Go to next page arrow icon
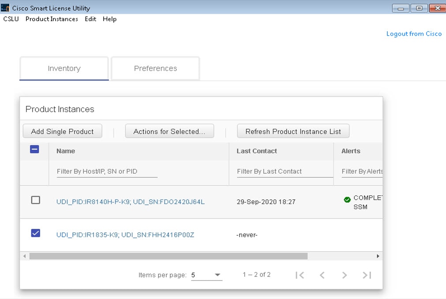This screenshot has height=299, width=446. 345,275
